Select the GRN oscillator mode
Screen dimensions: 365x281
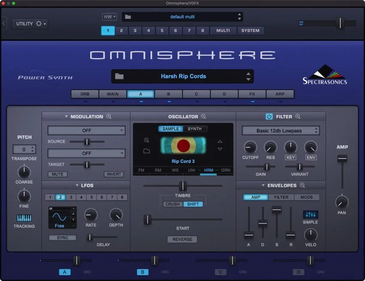click(225, 170)
